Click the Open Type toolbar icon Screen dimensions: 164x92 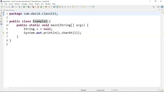tap(46, 7)
